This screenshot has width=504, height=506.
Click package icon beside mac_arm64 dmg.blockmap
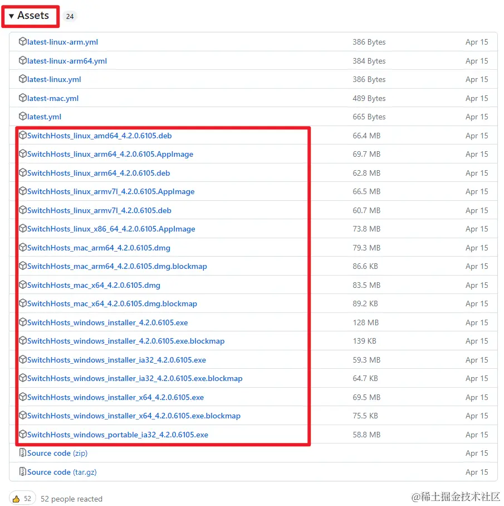pyautogui.click(x=22, y=266)
